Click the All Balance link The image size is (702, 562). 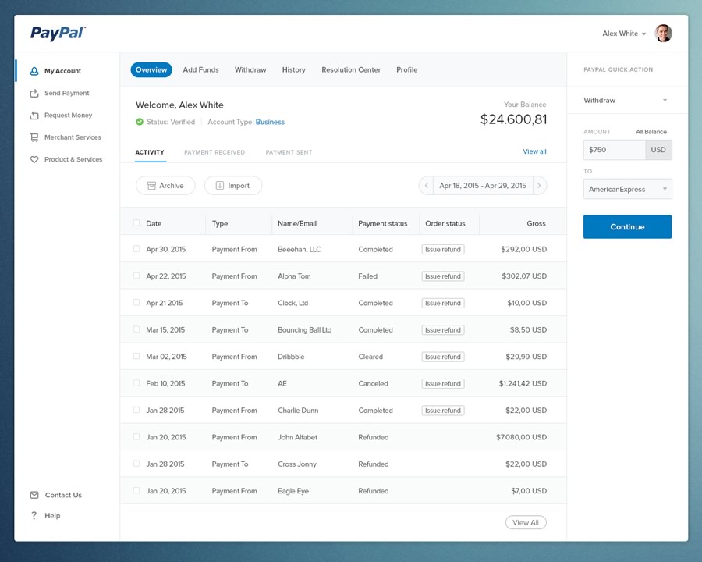(x=651, y=132)
